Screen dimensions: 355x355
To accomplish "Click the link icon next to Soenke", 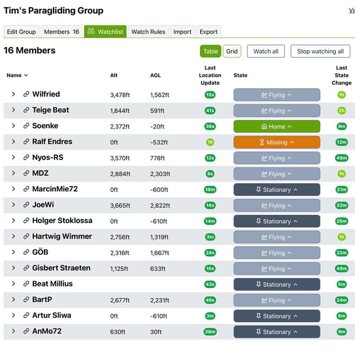I will coord(26,126).
